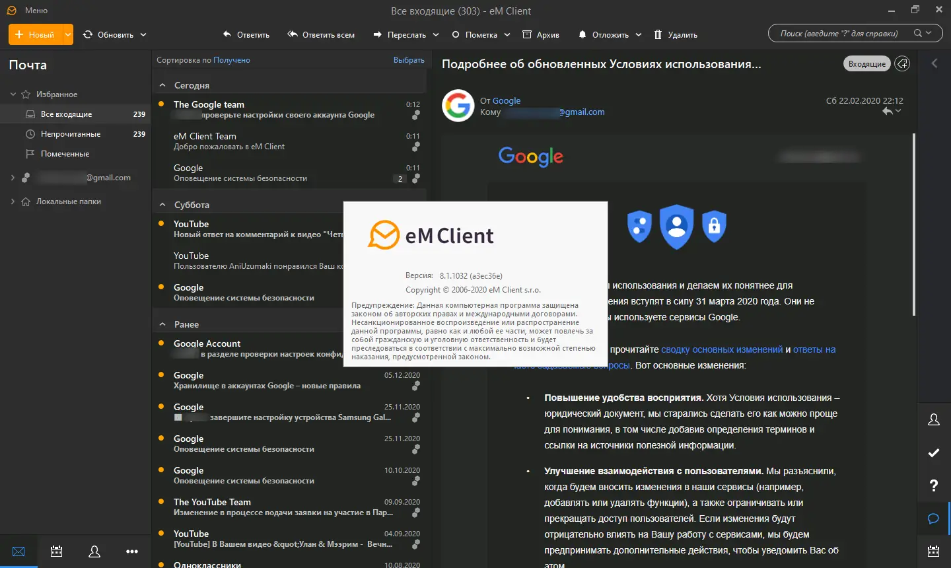The image size is (951, 568).
Task: Toggle unread dot on Google 10.10.2020 message
Action: [x=161, y=470]
